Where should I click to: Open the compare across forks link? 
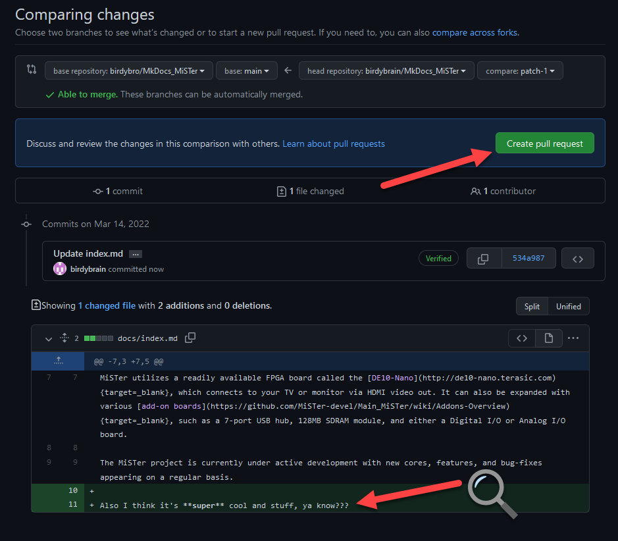(x=475, y=32)
